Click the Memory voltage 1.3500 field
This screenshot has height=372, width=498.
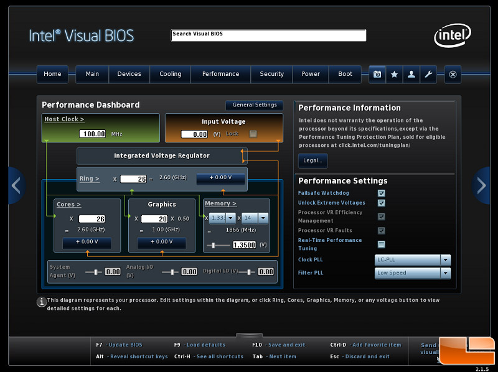click(244, 244)
